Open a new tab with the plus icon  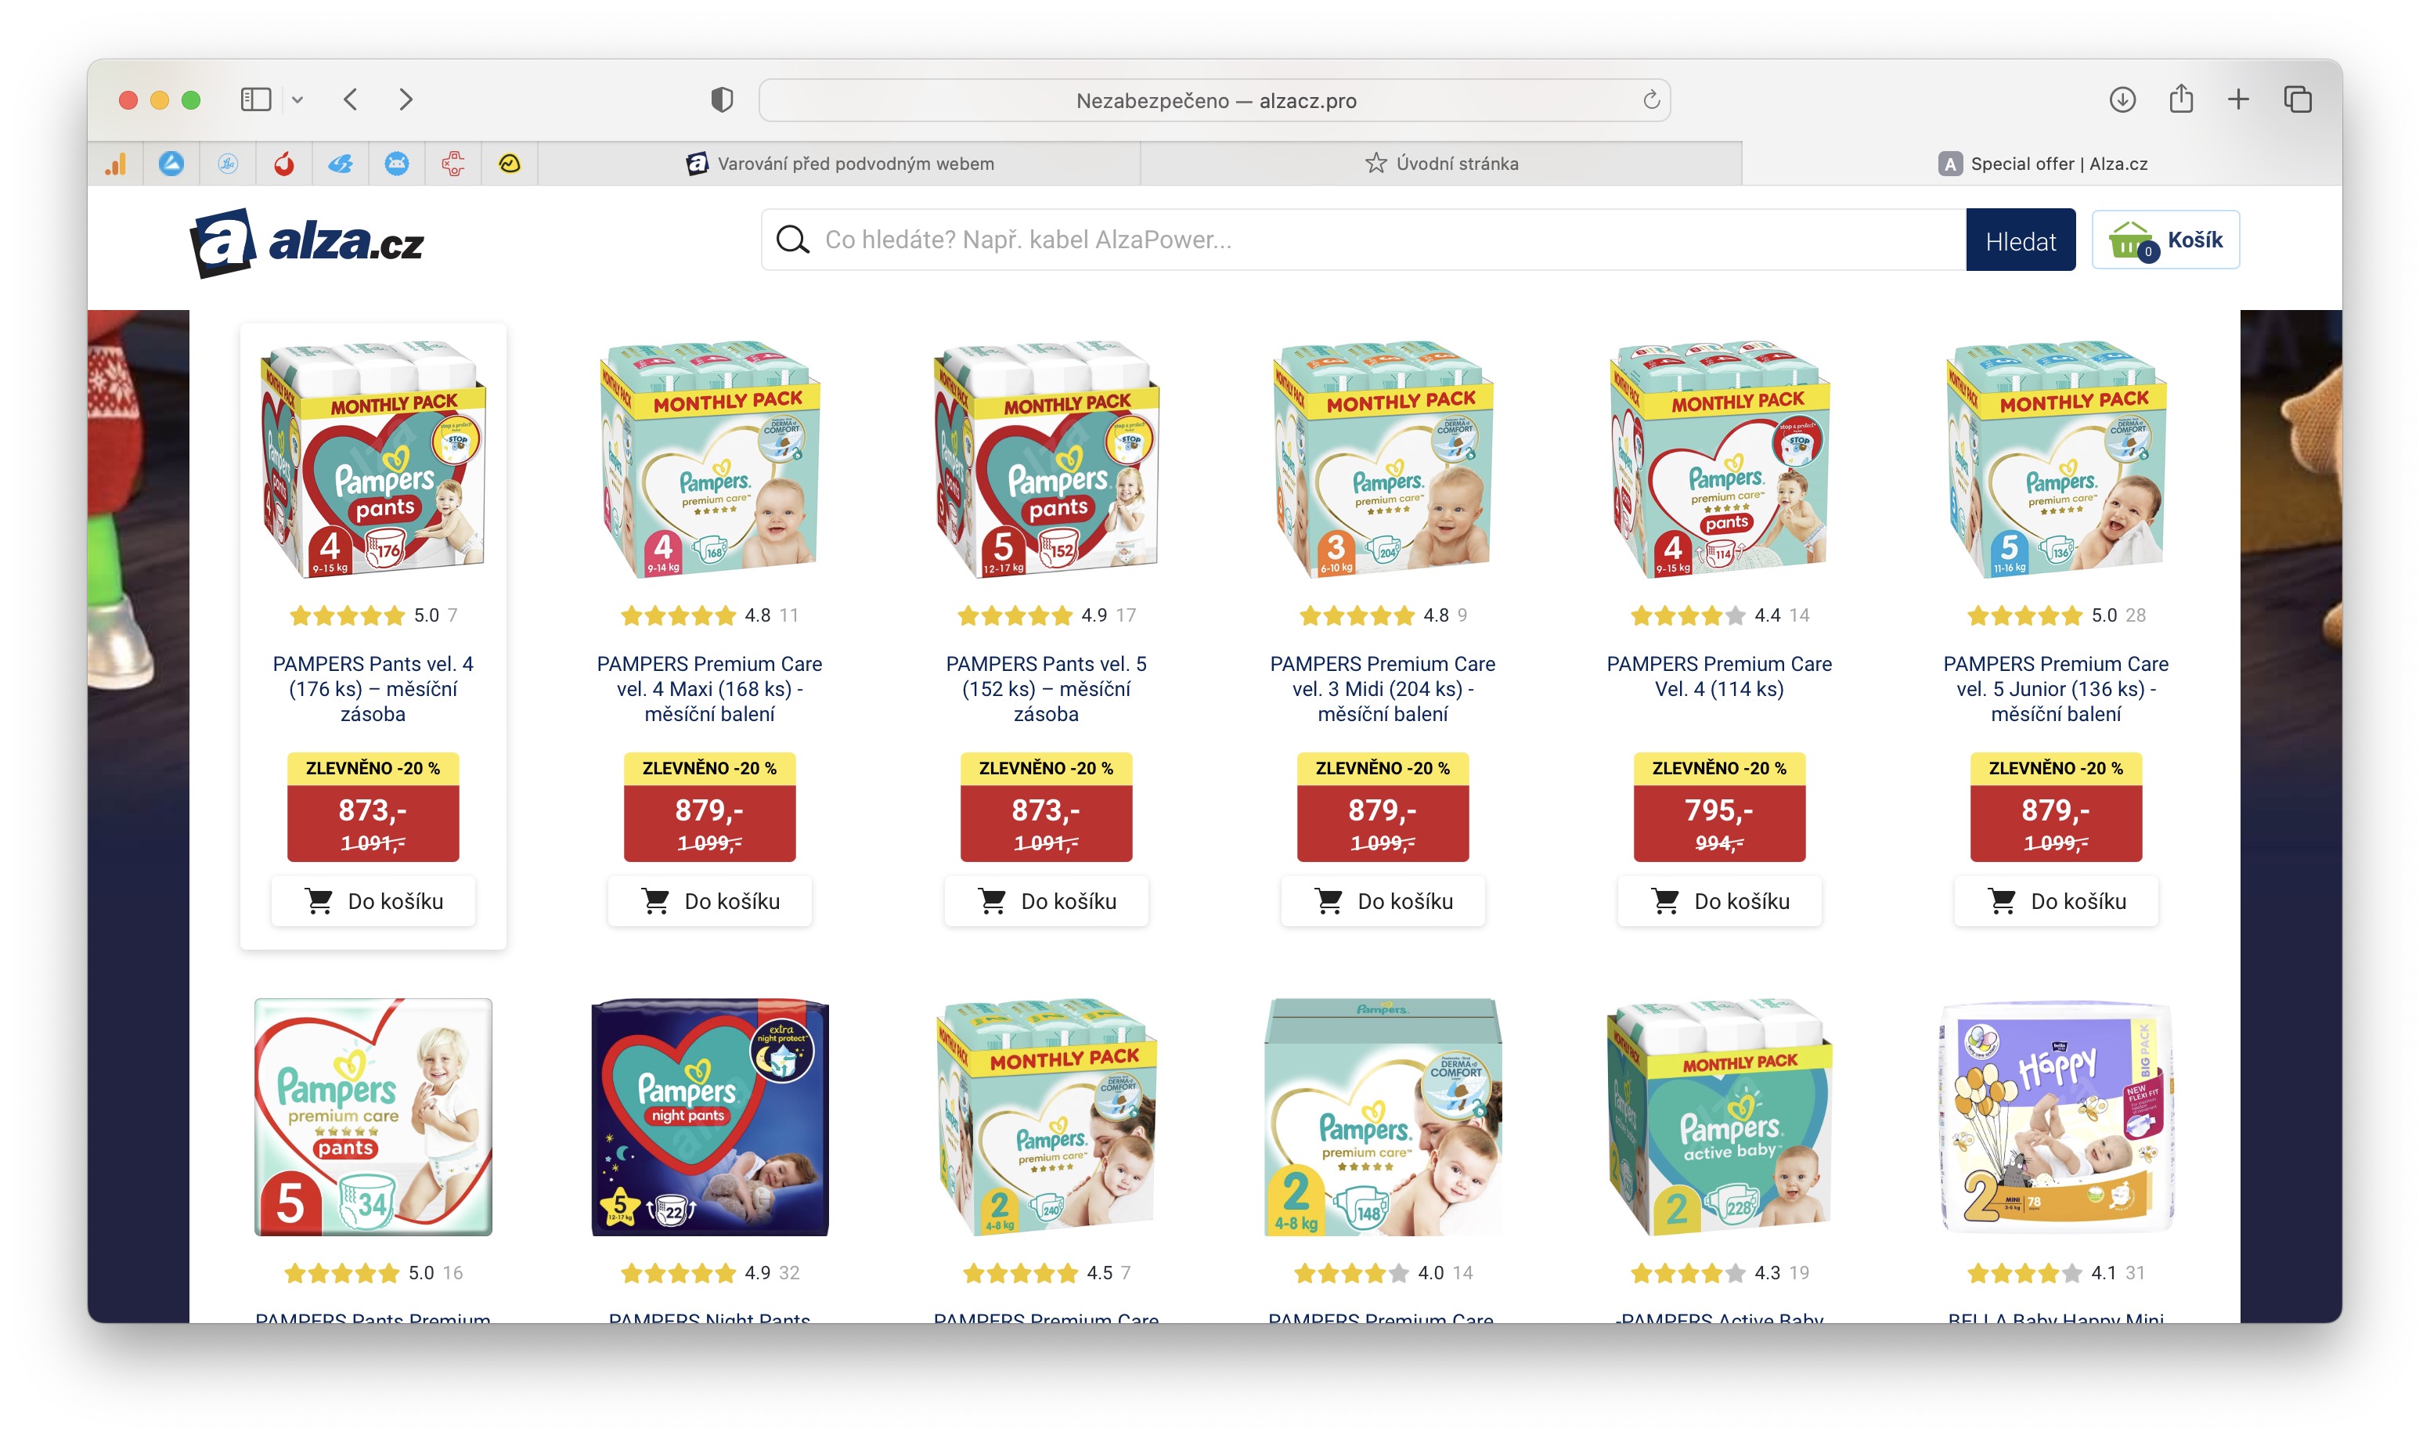[x=2238, y=100]
